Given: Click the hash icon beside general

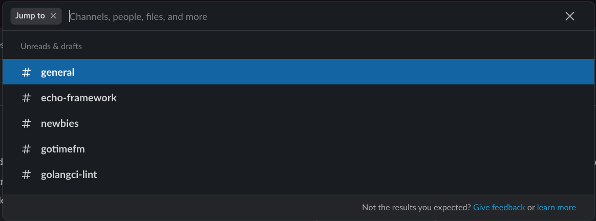Looking at the screenshot, I should click(26, 72).
